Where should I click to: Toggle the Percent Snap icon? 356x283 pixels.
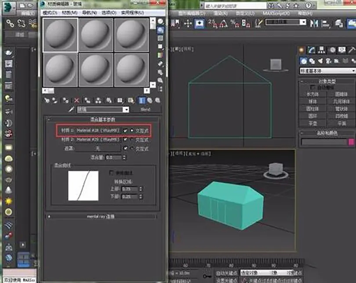click(x=234, y=23)
